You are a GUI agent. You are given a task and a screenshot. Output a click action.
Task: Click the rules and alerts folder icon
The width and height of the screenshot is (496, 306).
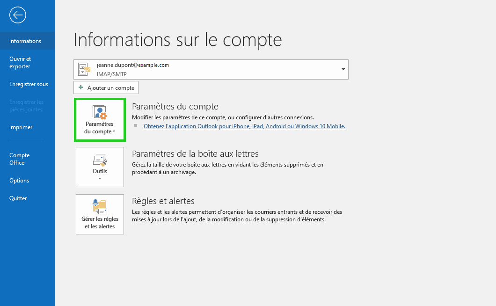(x=100, y=207)
